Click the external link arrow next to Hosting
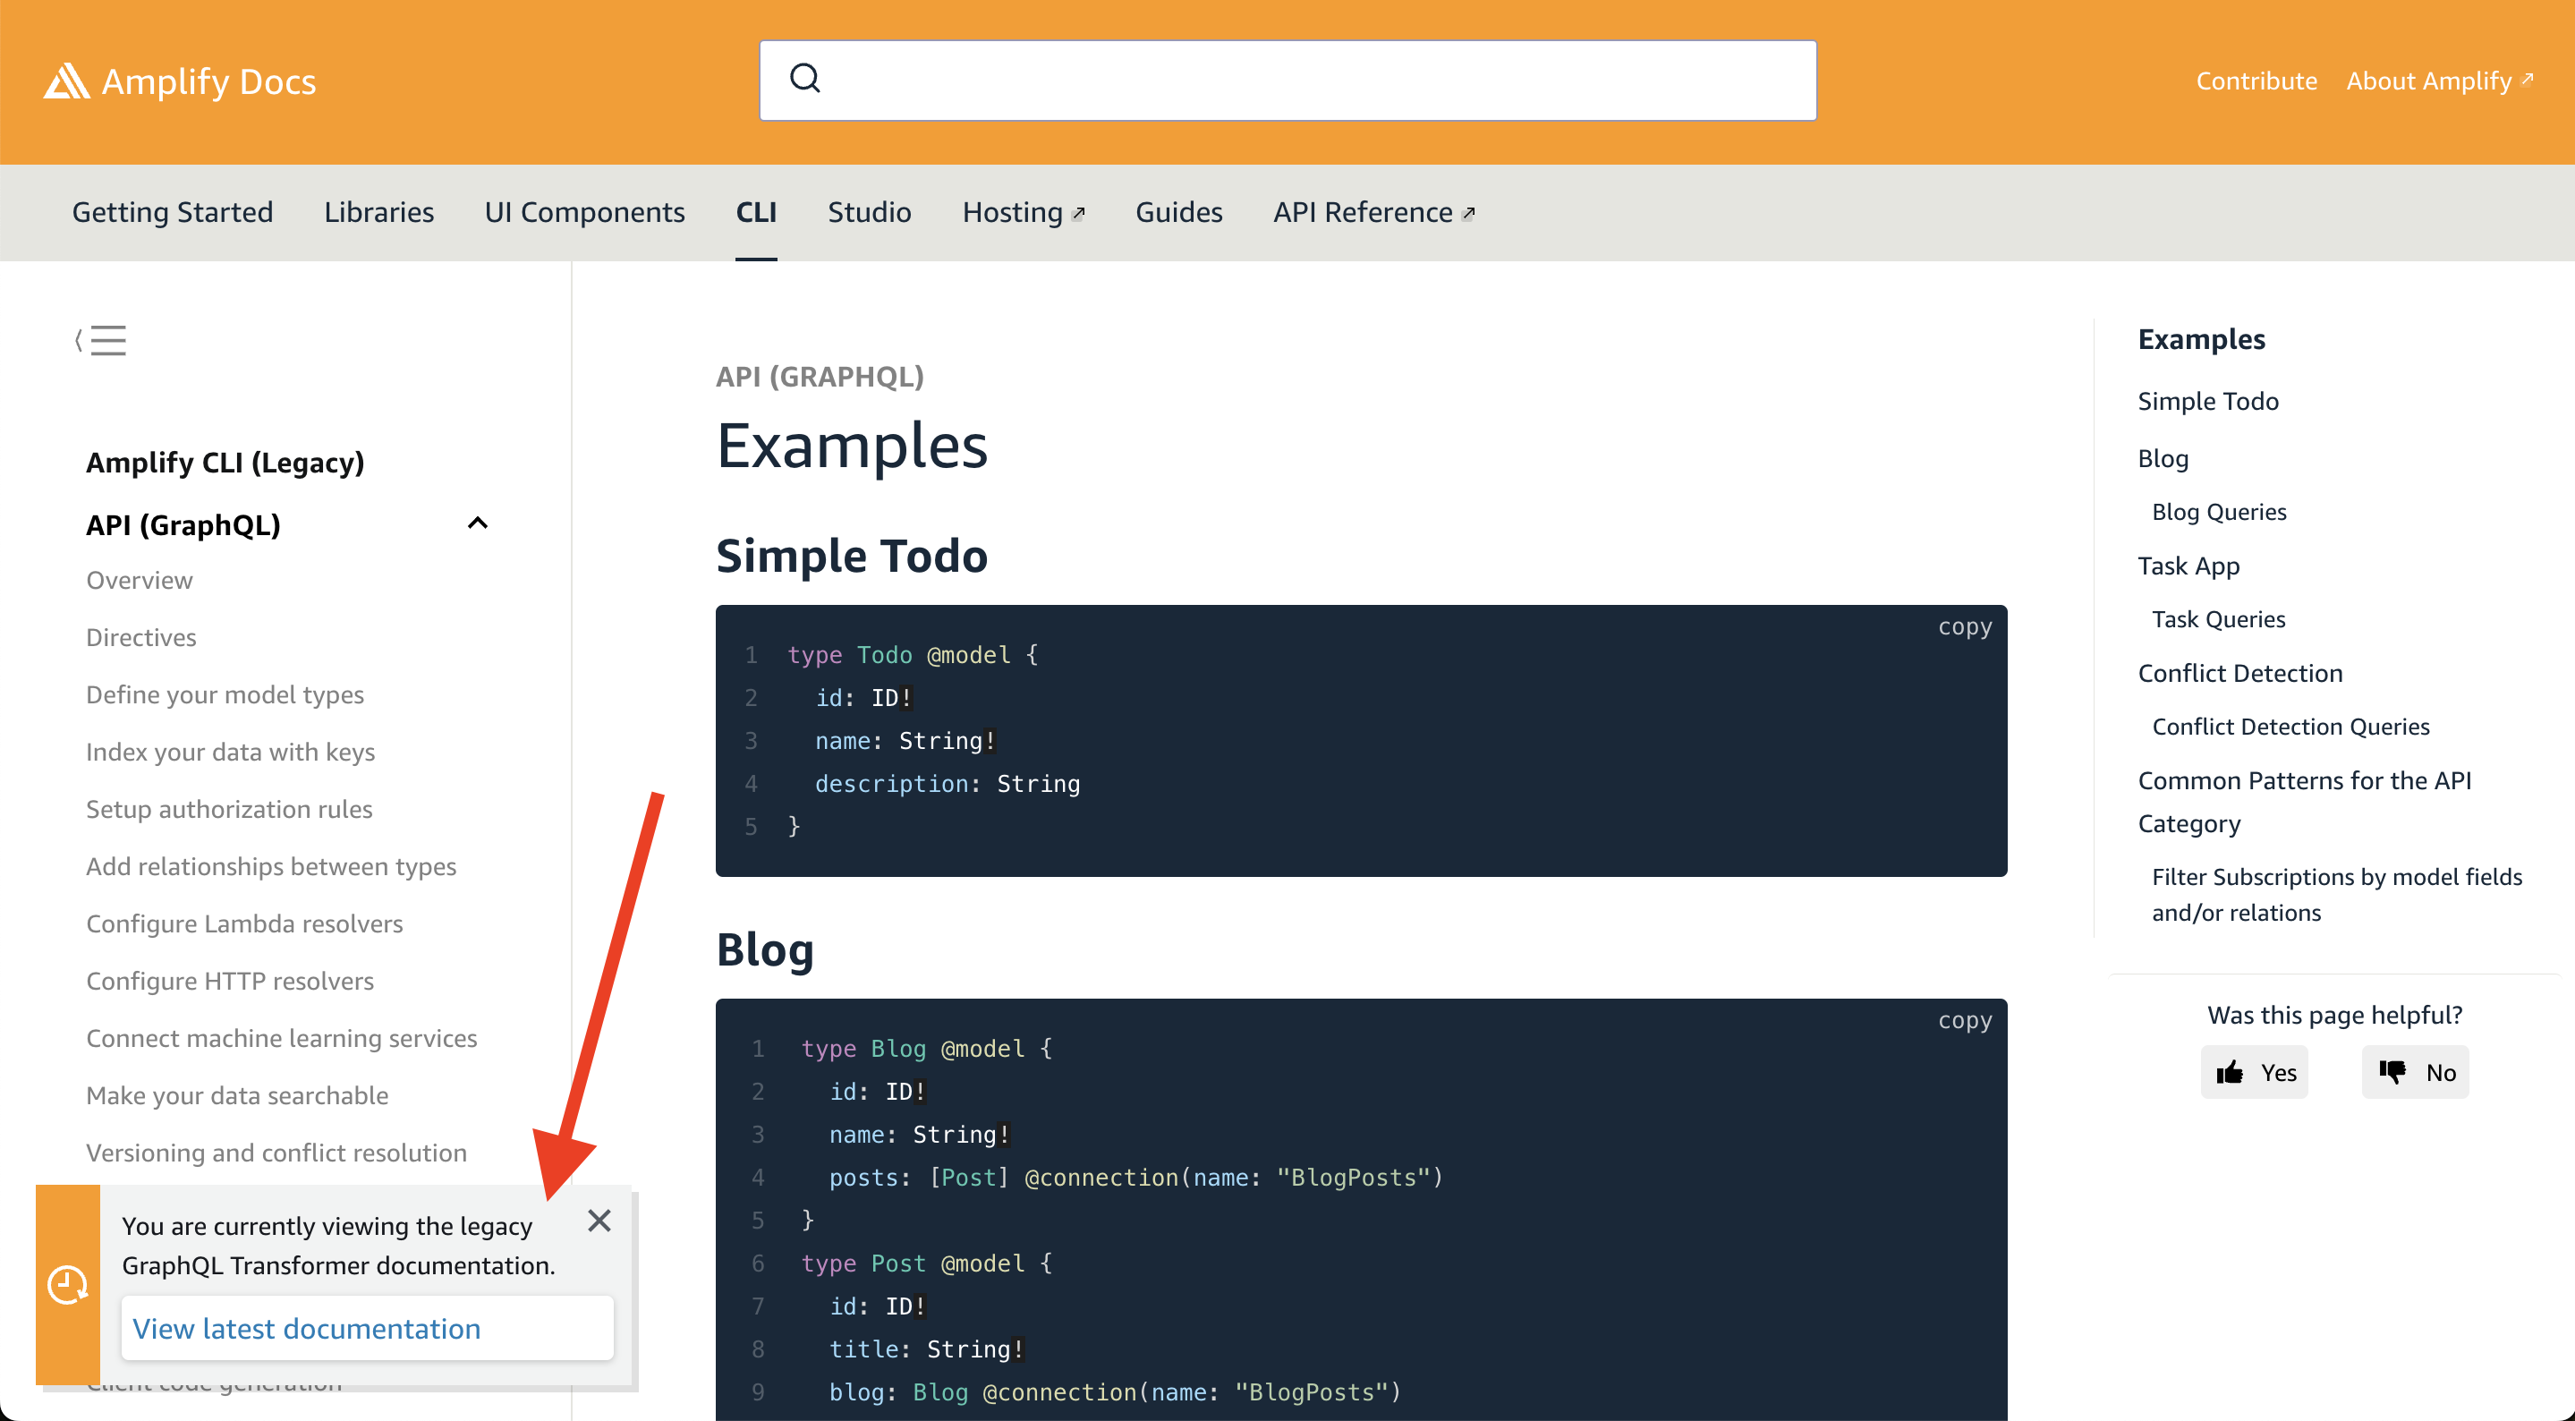 click(x=1080, y=211)
